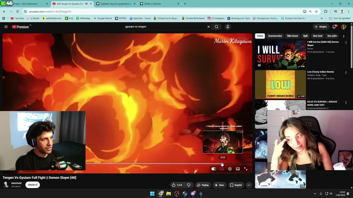
Task: Open Chrome extensions puzzle icon
Action: click(326, 12)
